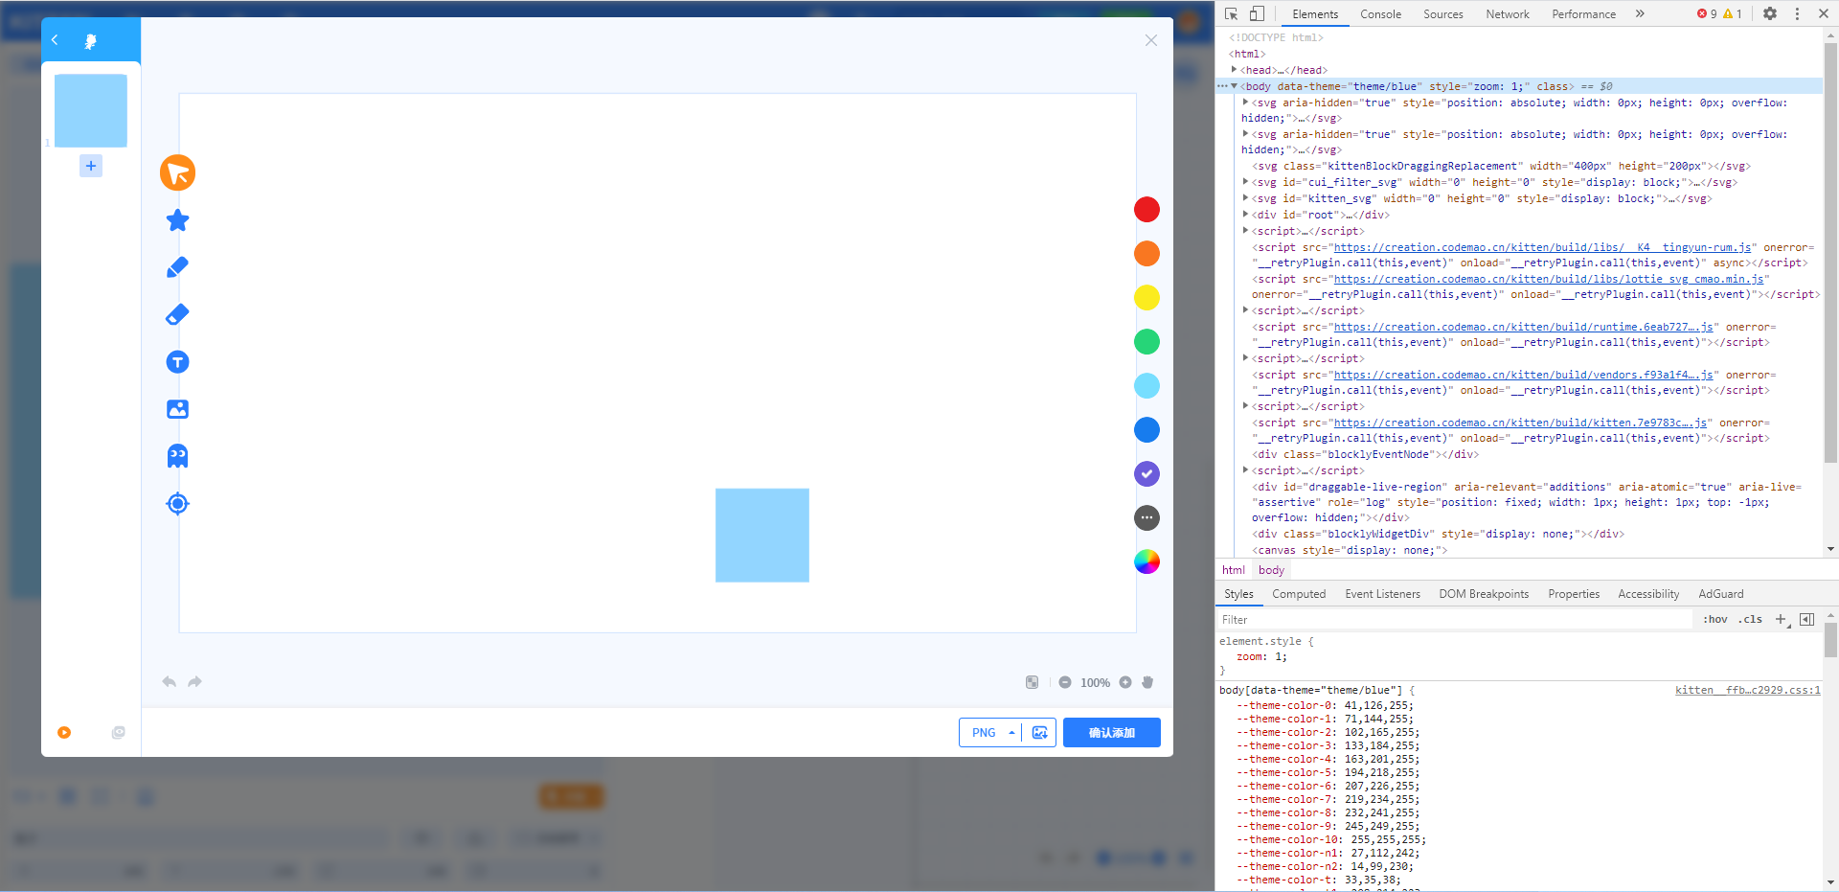Pick the yellow color swatch
Screen dimensions: 1839x892
pyautogui.click(x=1147, y=298)
